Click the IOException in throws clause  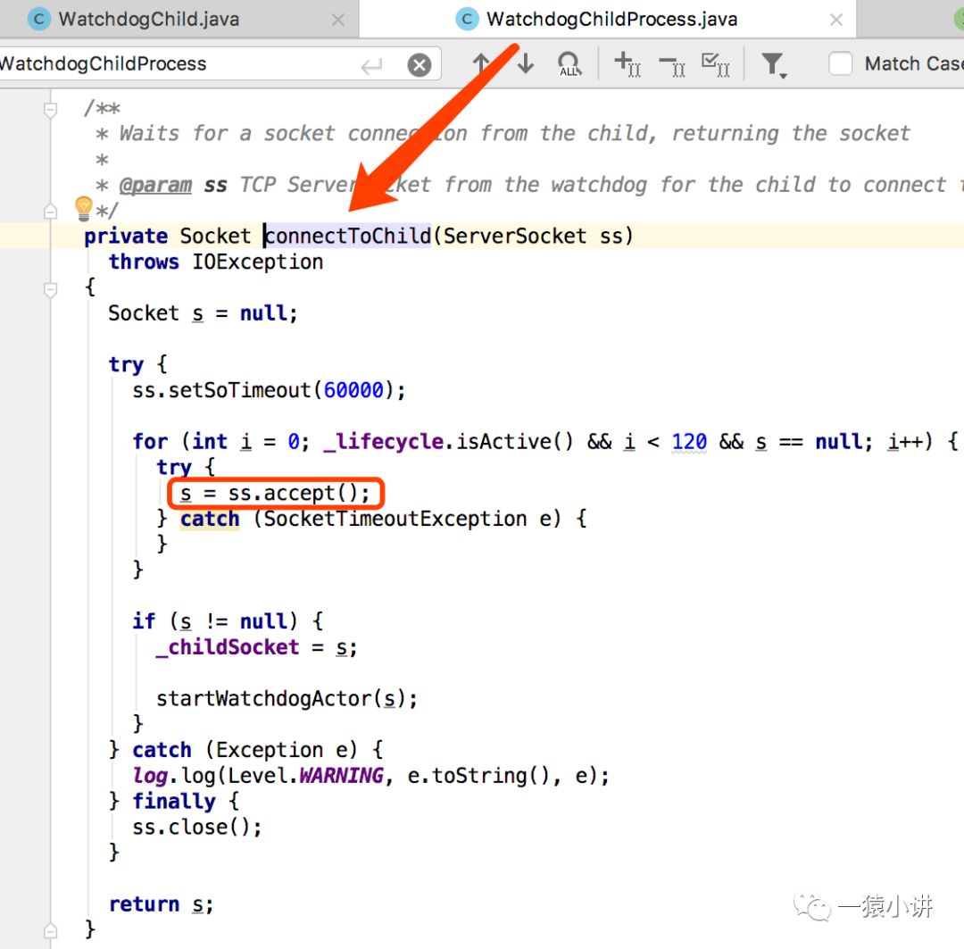coord(258,262)
